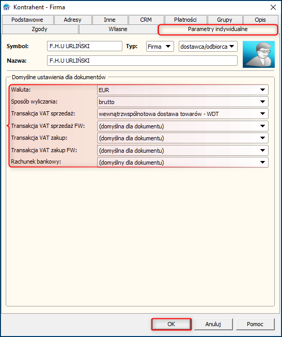Image resolution: width=282 pixels, height=337 pixels.
Task: Open the Adresy tab
Action: pyautogui.click(x=73, y=20)
